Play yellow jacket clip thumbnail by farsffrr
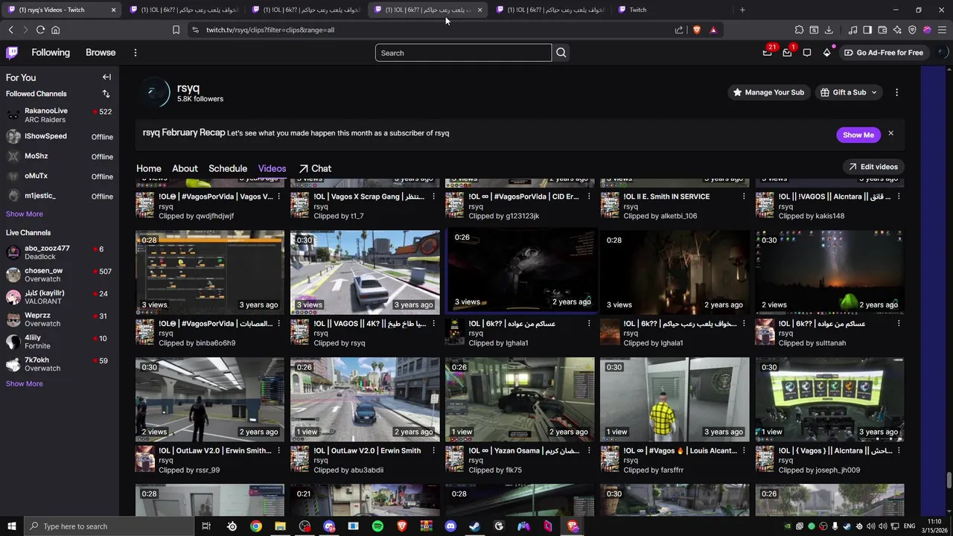Viewport: 953px width, 536px height. click(675, 399)
